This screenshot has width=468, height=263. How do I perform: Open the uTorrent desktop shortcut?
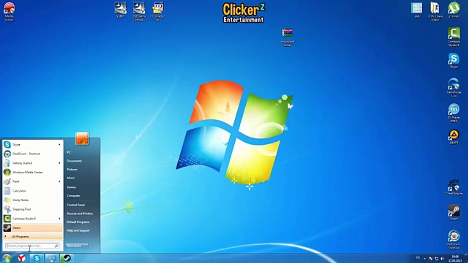(454, 10)
